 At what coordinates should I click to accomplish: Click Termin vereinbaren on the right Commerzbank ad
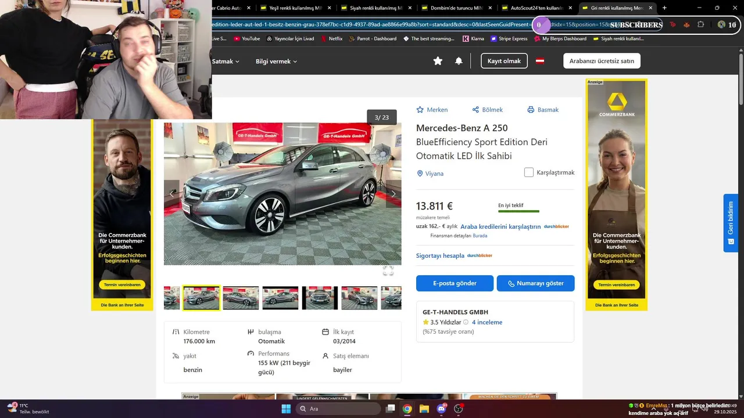[x=616, y=285]
